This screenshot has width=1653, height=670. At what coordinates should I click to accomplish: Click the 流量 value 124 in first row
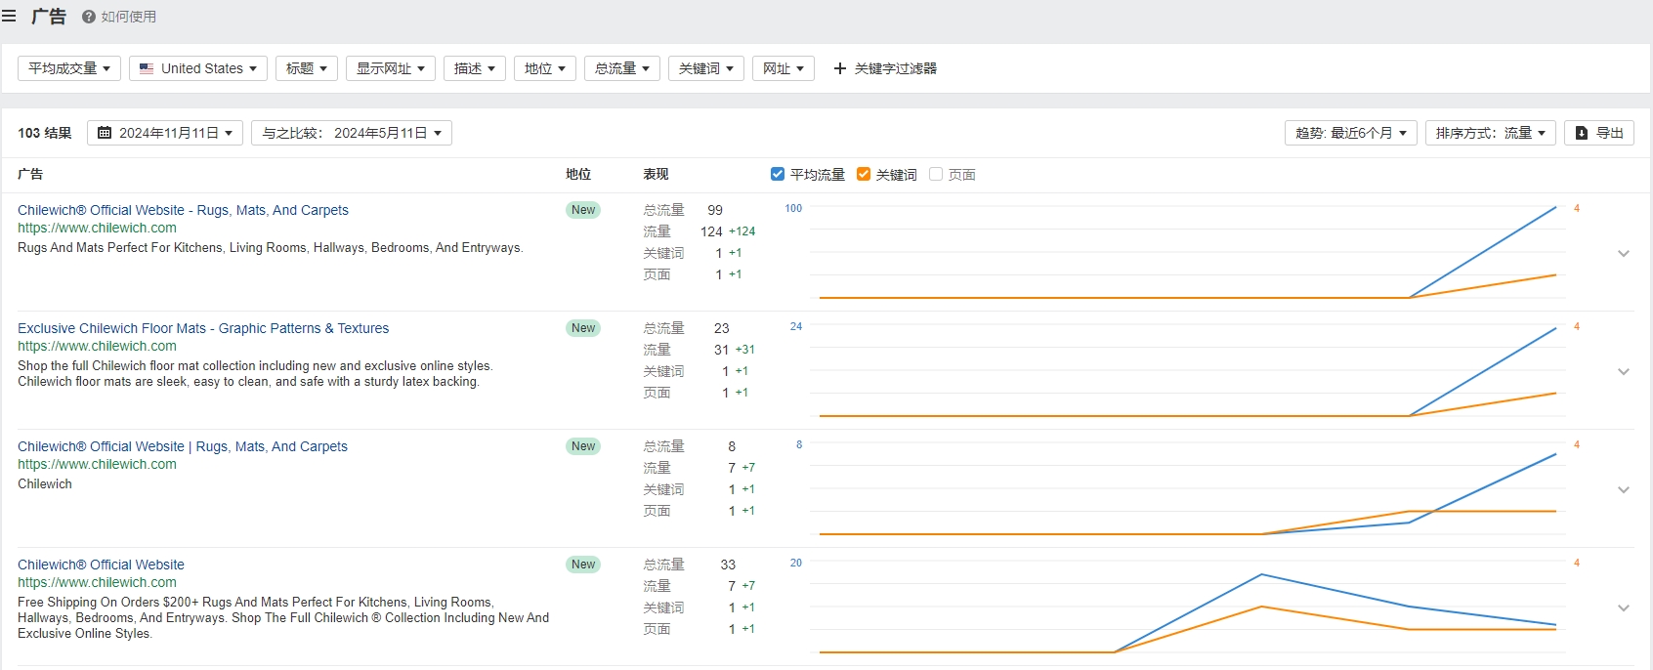coord(711,231)
